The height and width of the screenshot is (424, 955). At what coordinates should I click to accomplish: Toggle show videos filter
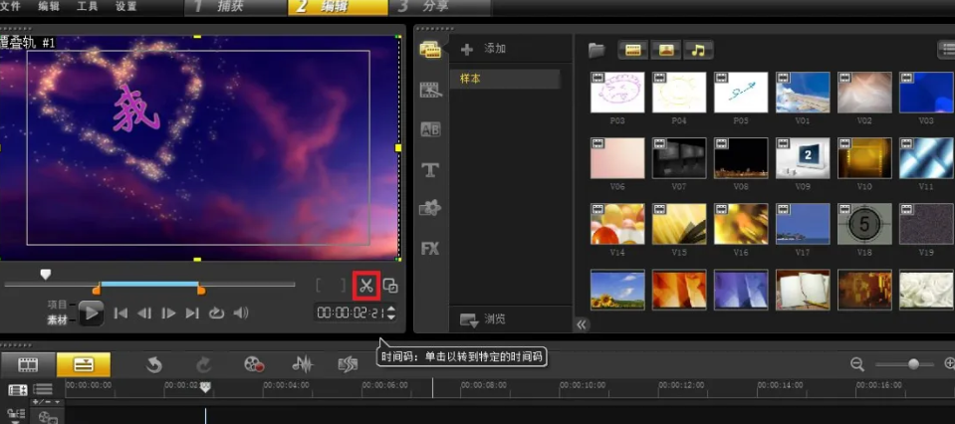632,50
